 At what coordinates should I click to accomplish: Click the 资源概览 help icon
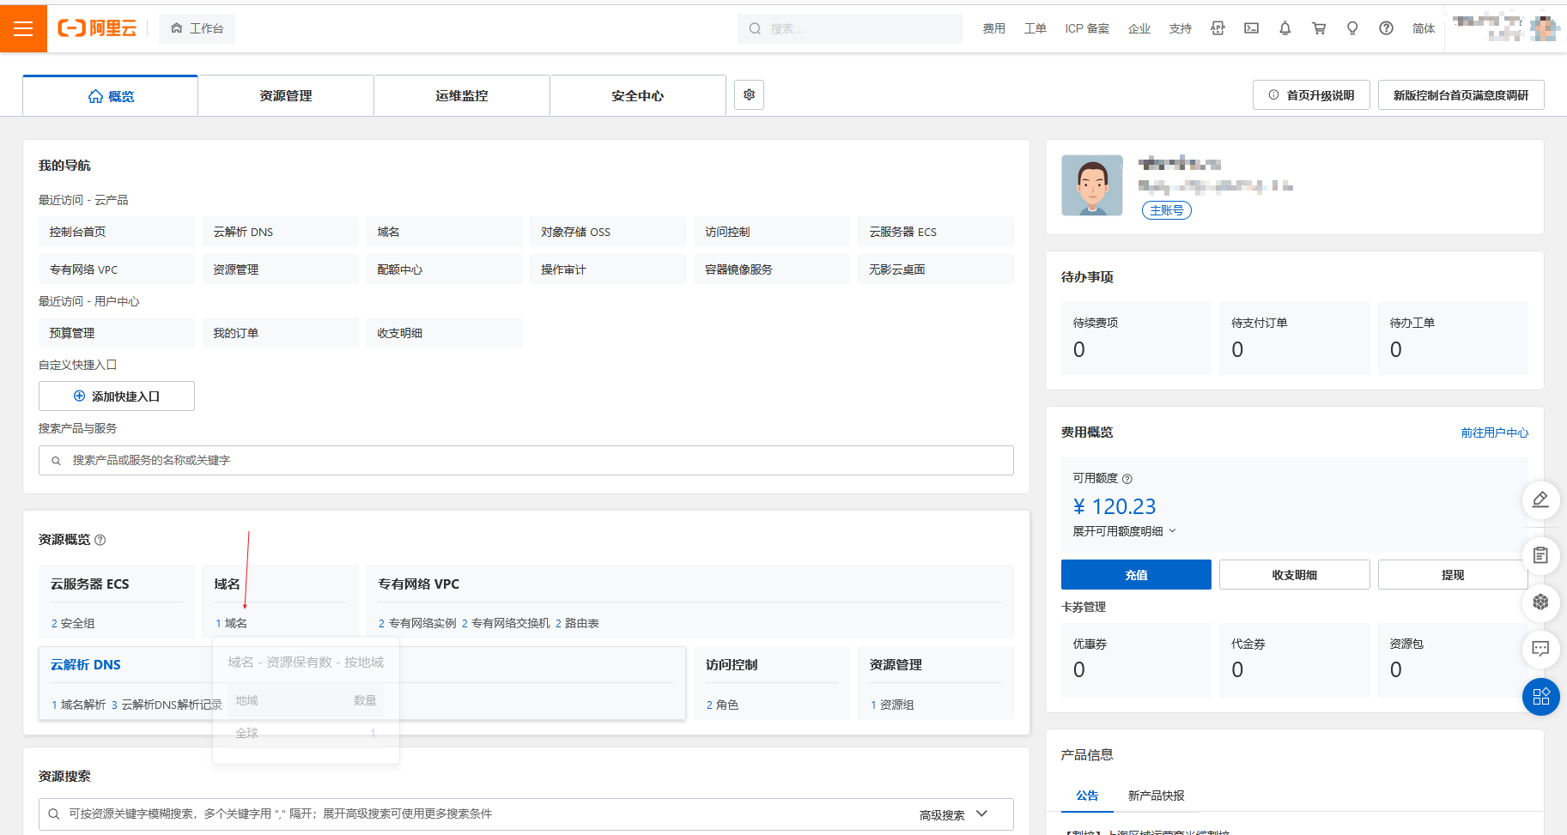[x=100, y=540]
